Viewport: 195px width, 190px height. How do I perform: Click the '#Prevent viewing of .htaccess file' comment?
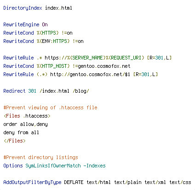tap(51, 107)
